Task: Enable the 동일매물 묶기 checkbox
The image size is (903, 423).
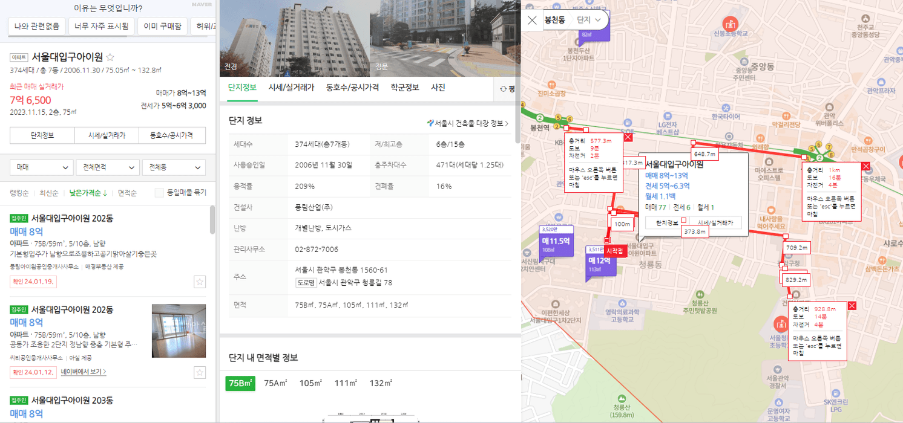Action: click(159, 193)
